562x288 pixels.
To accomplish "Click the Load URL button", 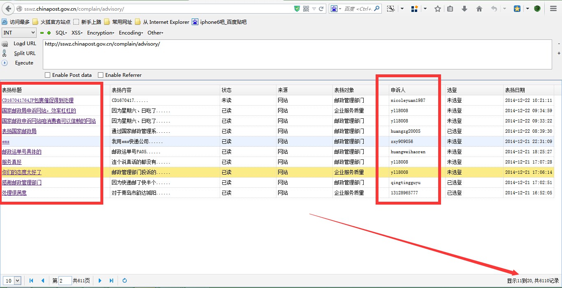I will (x=25, y=44).
